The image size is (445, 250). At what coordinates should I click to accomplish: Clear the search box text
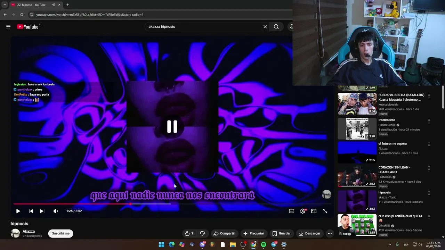[x=265, y=26]
